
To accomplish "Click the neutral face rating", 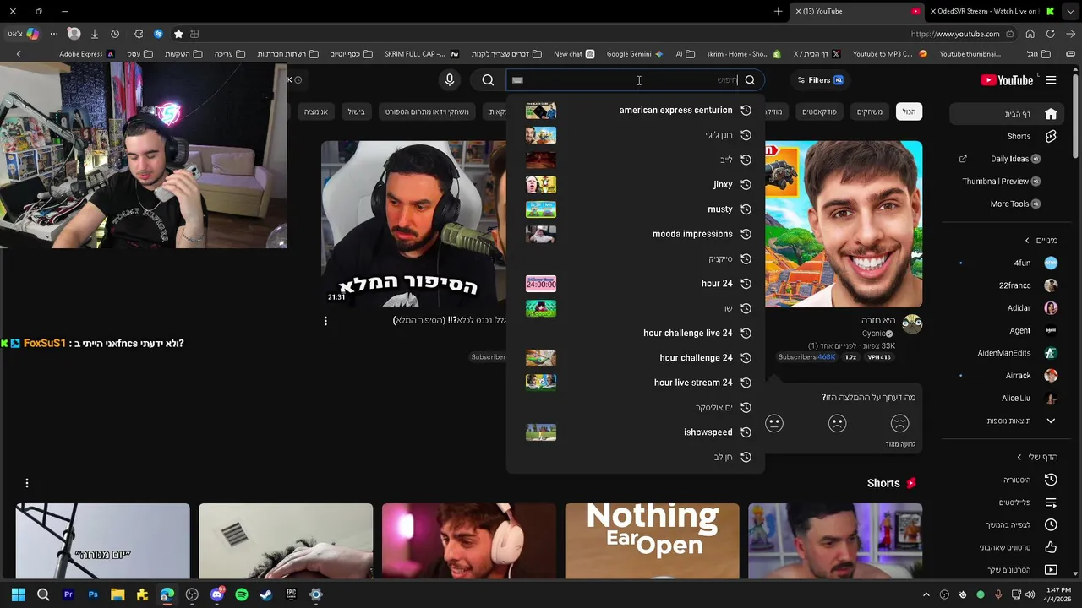I will click(774, 423).
